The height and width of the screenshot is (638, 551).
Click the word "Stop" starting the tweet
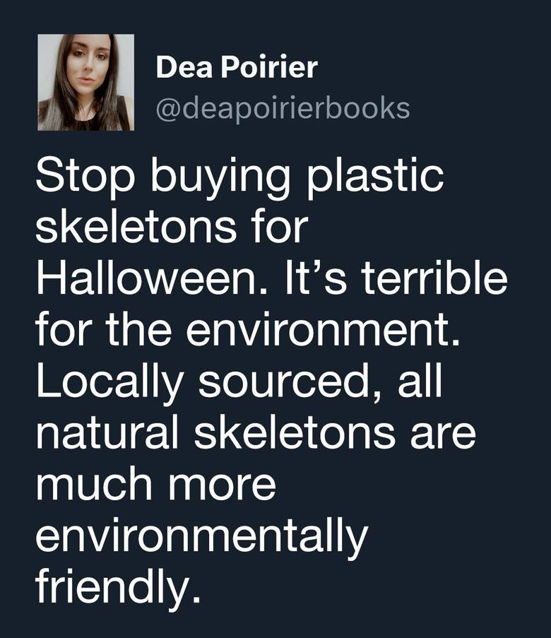click(85, 177)
